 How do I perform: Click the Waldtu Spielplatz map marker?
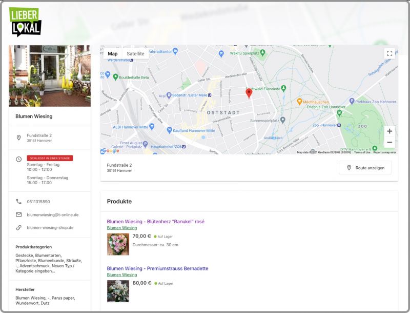[263, 53]
